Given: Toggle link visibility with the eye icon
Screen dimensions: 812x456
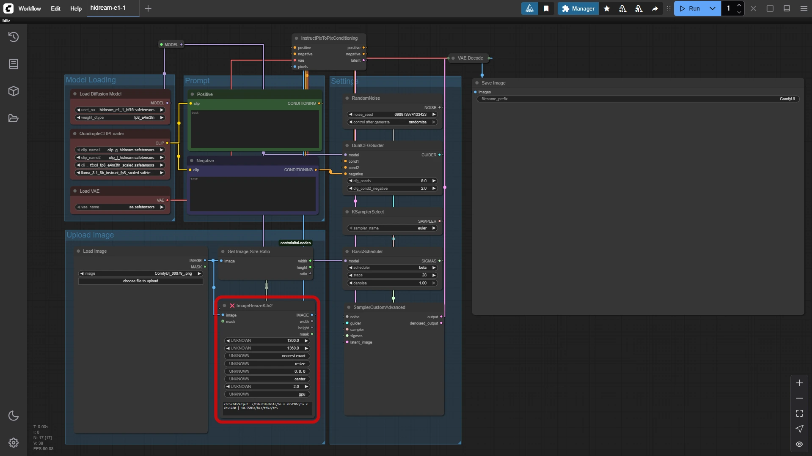Looking at the screenshot, I should 799,444.
